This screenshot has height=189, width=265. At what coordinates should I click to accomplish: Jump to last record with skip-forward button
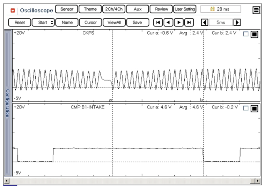189,22
